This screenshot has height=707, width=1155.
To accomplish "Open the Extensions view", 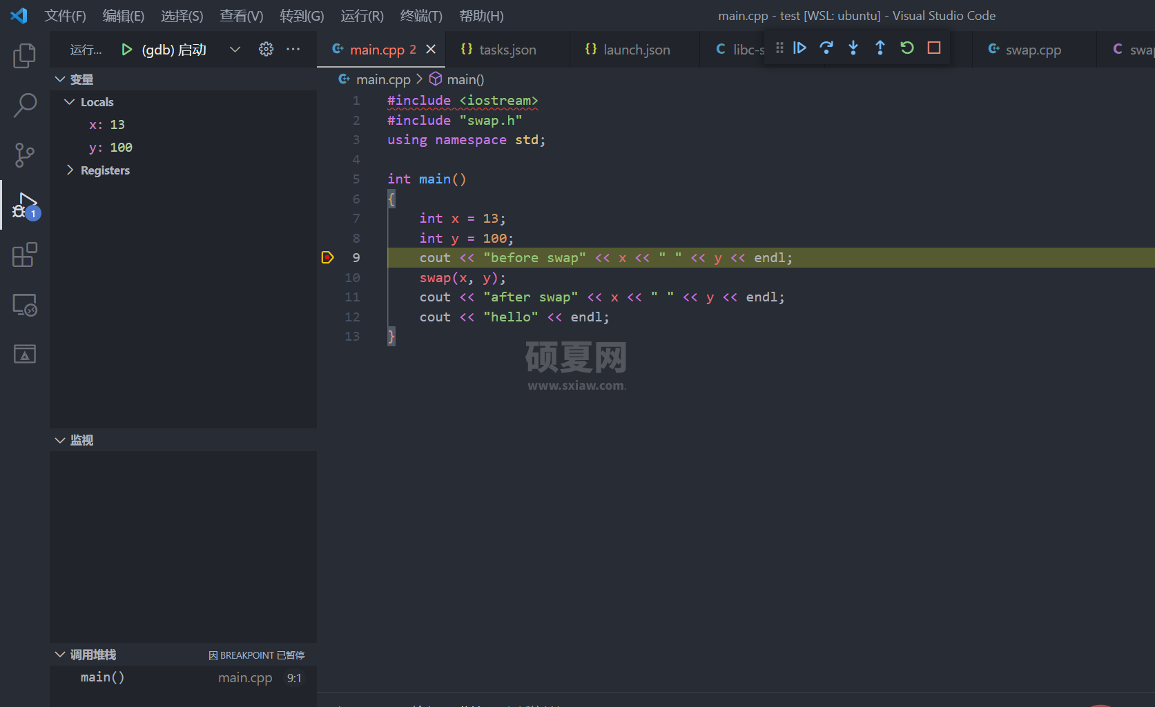I will pyautogui.click(x=25, y=255).
